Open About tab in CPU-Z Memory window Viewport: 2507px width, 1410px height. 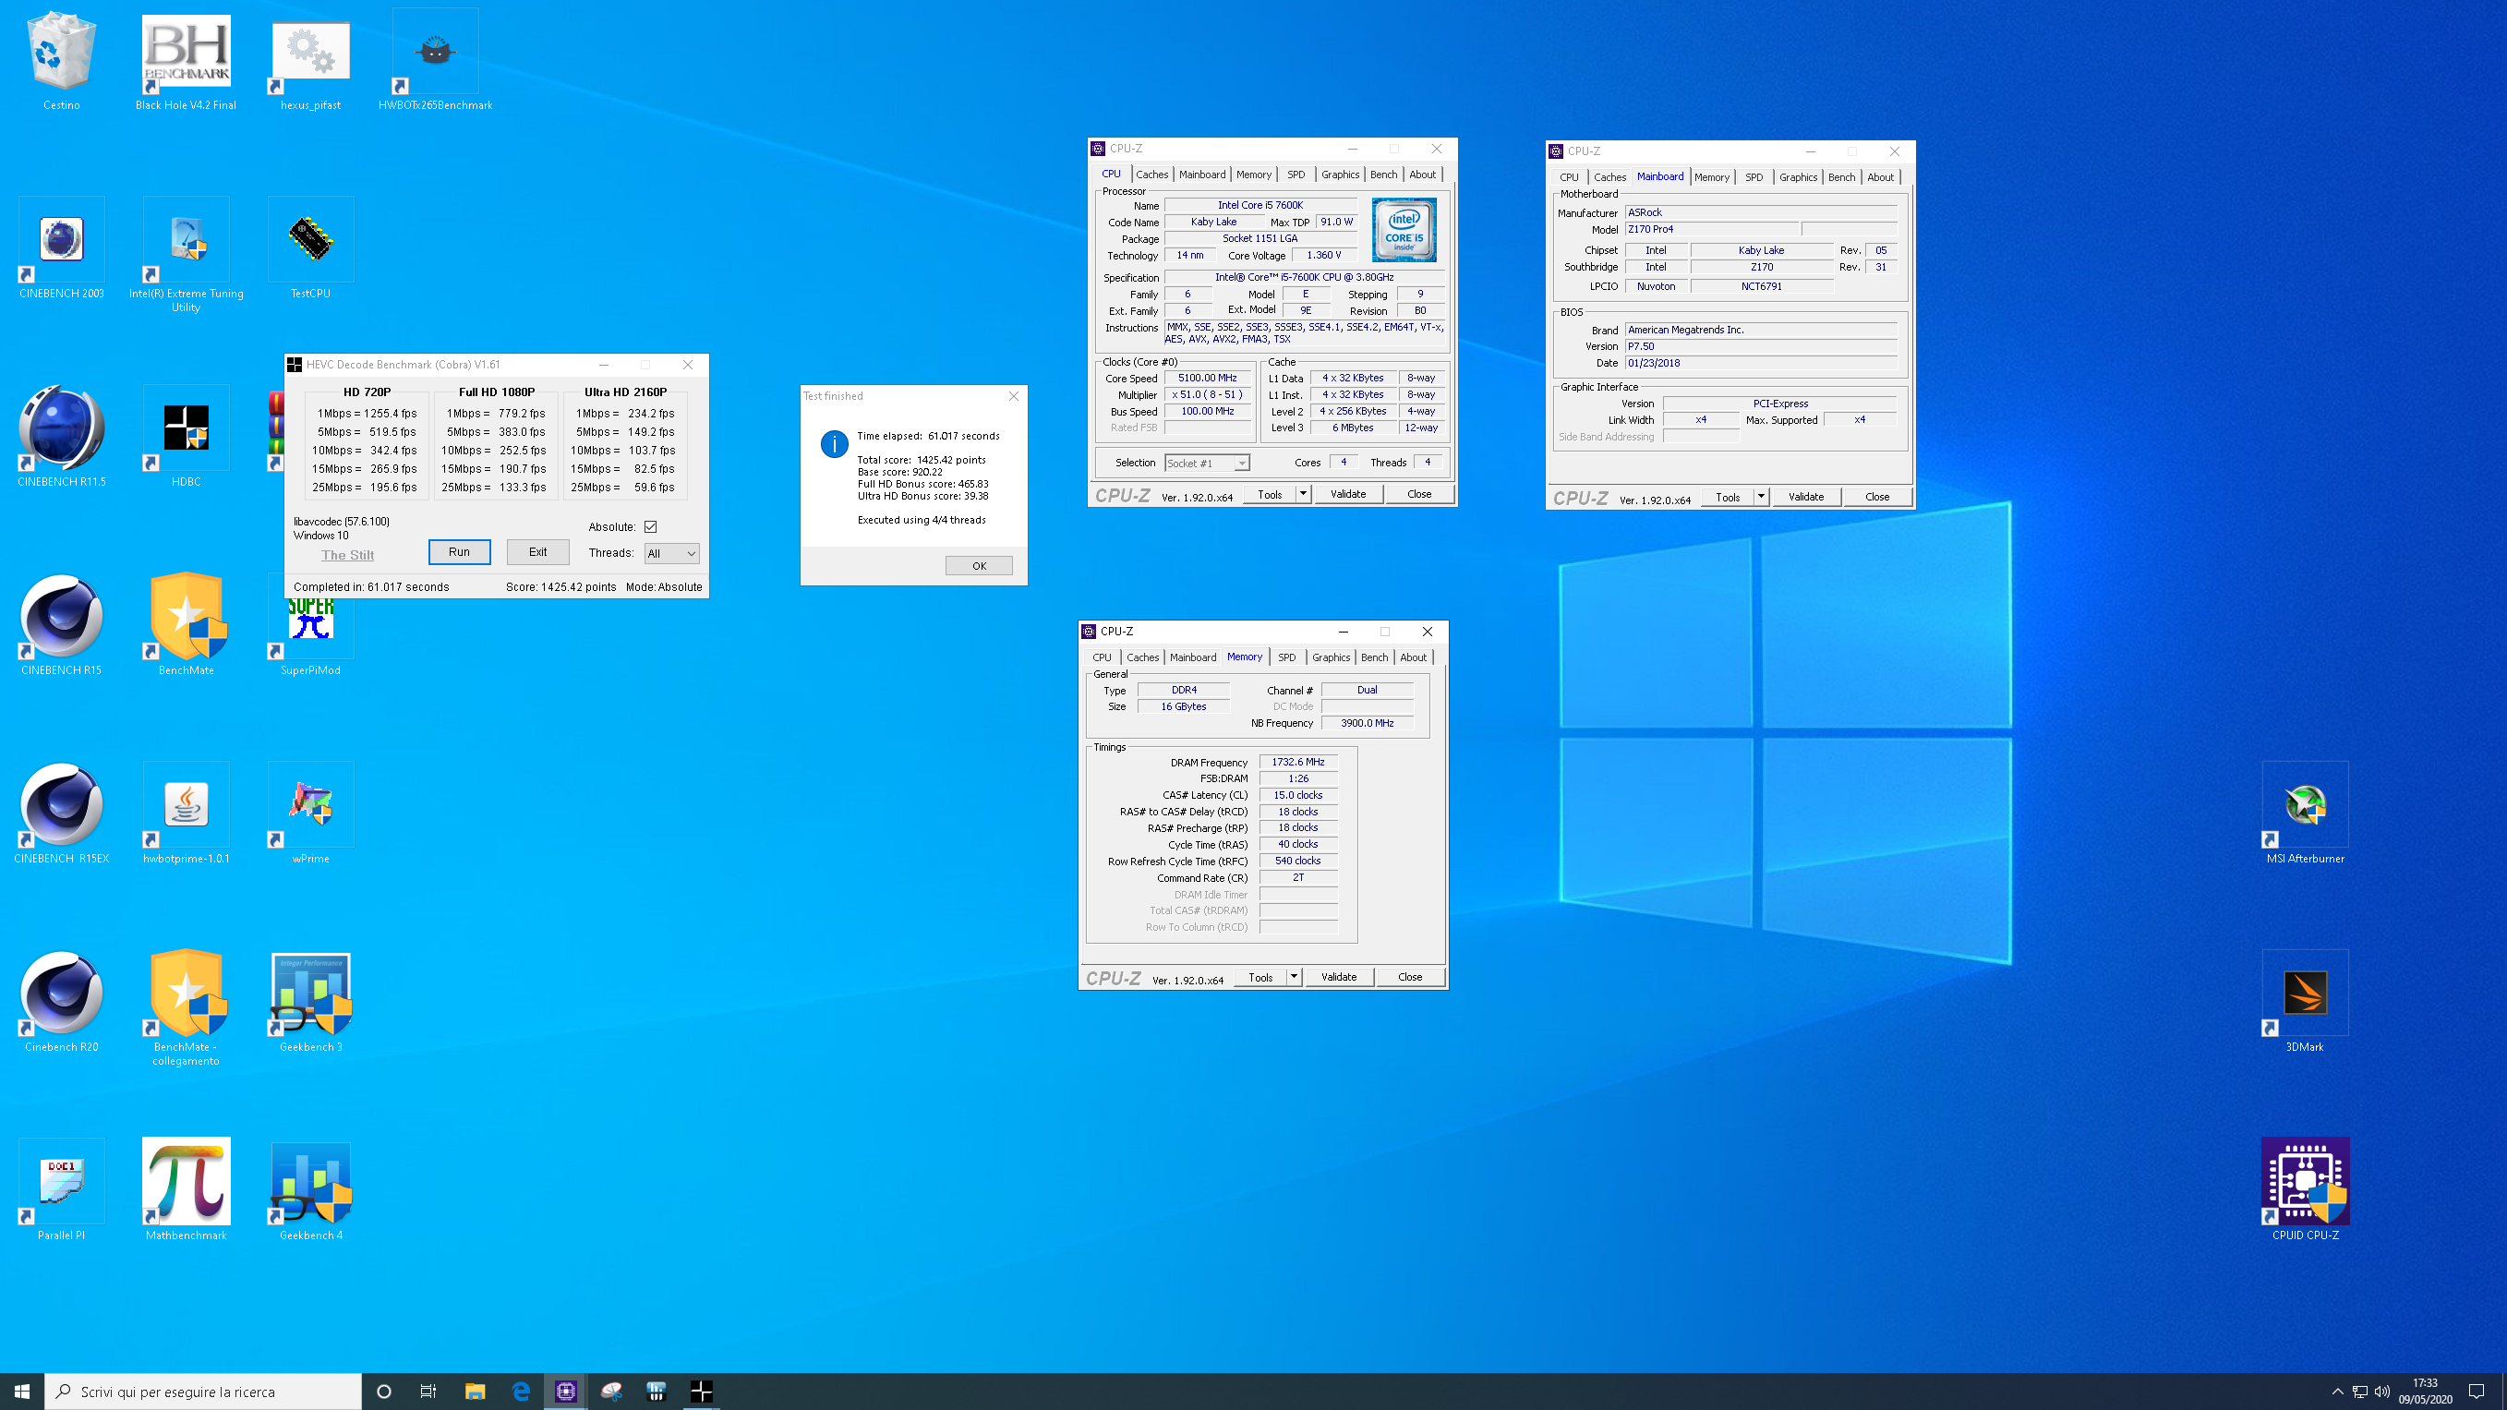[1413, 657]
